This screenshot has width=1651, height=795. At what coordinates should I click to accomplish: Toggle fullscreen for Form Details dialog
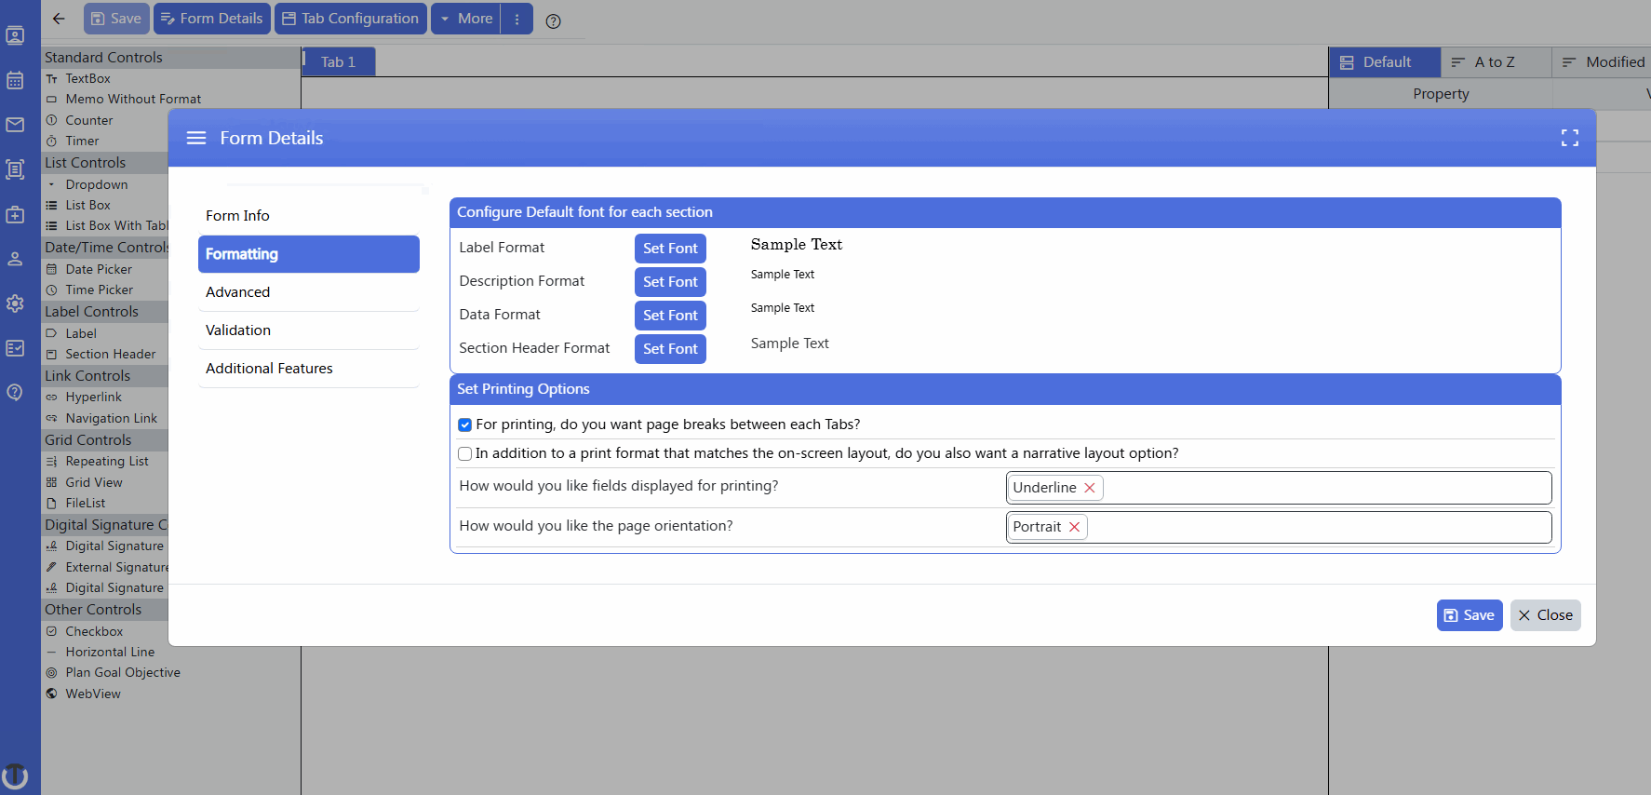[x=1570, y=138]
